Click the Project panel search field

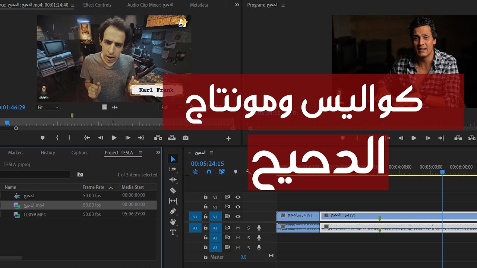pos(35,174)
